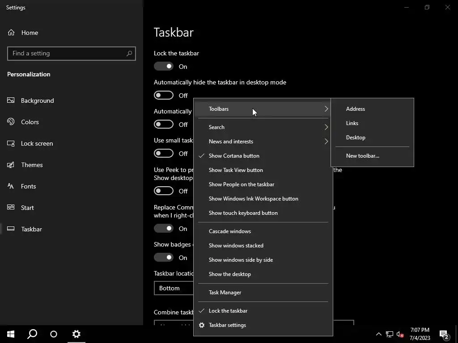Open the Action Center notifications icon

click(x=444, y=335)
